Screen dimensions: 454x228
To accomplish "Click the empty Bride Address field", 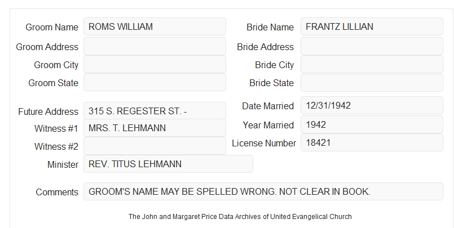I will pyautogui.click(x=372, y=46).
